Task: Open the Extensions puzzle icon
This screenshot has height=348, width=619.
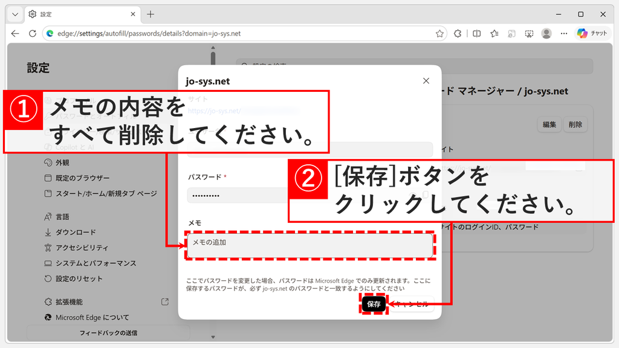Action: click(458, 34)
